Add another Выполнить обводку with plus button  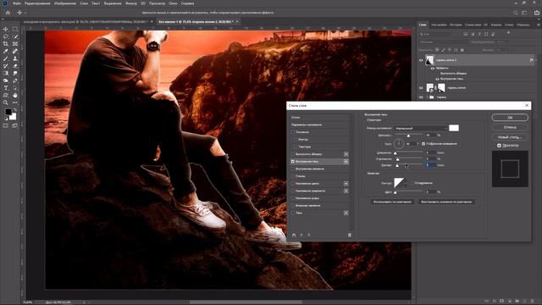346,154
